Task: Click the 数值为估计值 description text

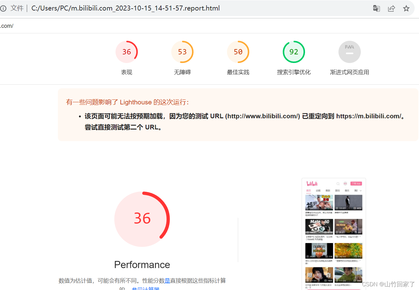Action: click(142, 284)
